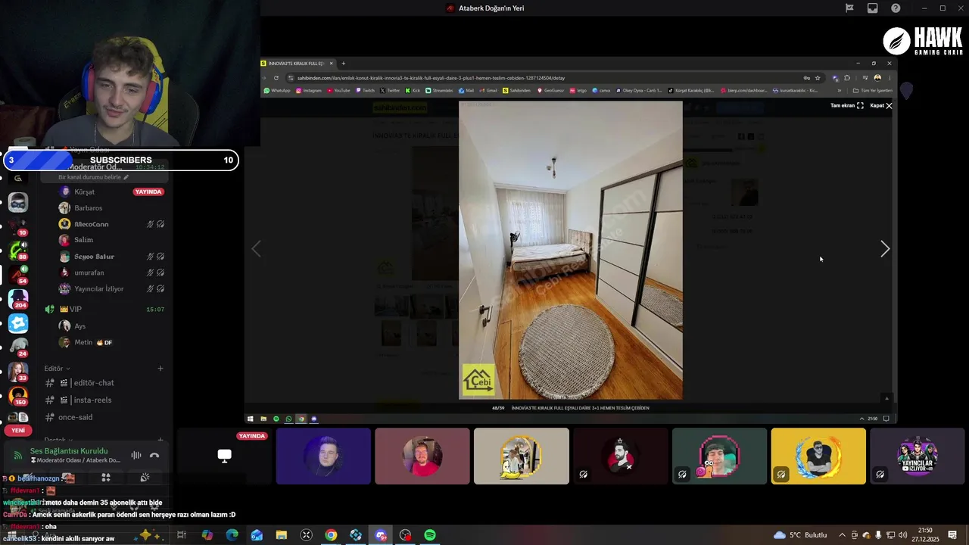Show more bookmarks with the chevron
The image size is (969, 545).
pos(839,91)
